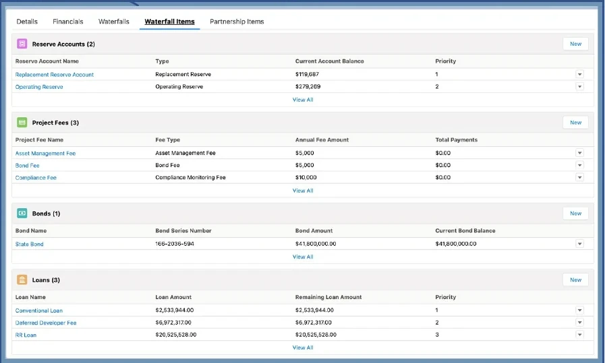The width and height of the screenshot is (605, 363).
Task: View All reserve accounts
Action: [303, 100]
